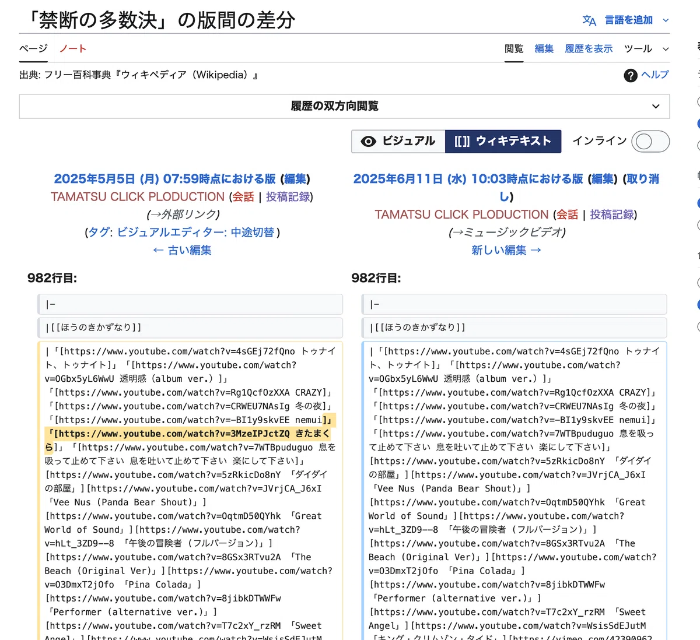Image resolution: width=700 pixels, height=640 pixels.
Task: Go to ← 古い編集
Action: click(x=182, y=250)
